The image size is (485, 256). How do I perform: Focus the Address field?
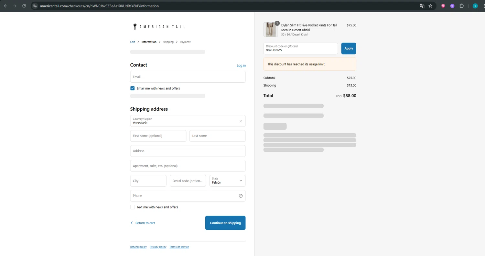pyautogui.click(x=188, y=151)
